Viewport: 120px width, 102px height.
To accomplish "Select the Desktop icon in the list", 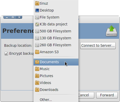I will coord(37,10).
